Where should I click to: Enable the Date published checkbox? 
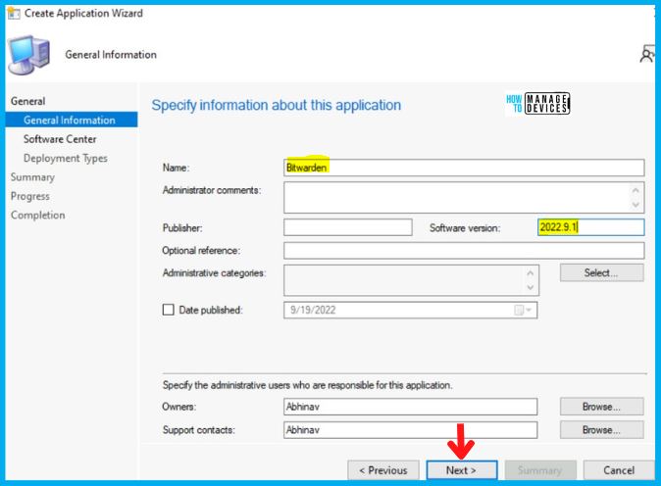coord(169,310)
